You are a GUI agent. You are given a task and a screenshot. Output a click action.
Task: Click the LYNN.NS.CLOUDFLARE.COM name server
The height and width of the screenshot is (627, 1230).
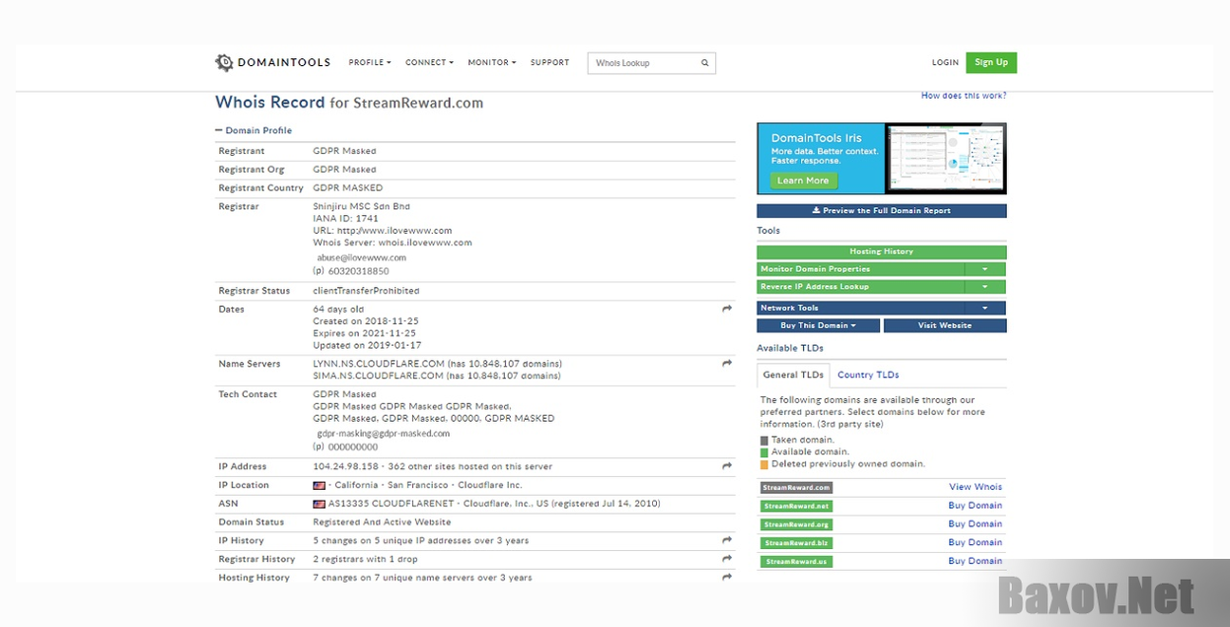[378, 364]
